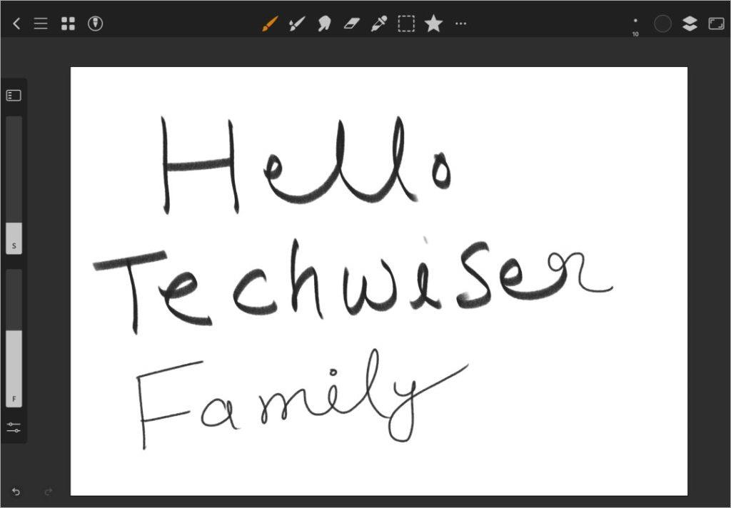This screenshot has height=508, width=731.
Task: Open the star favorites tool
Action: 433,24
